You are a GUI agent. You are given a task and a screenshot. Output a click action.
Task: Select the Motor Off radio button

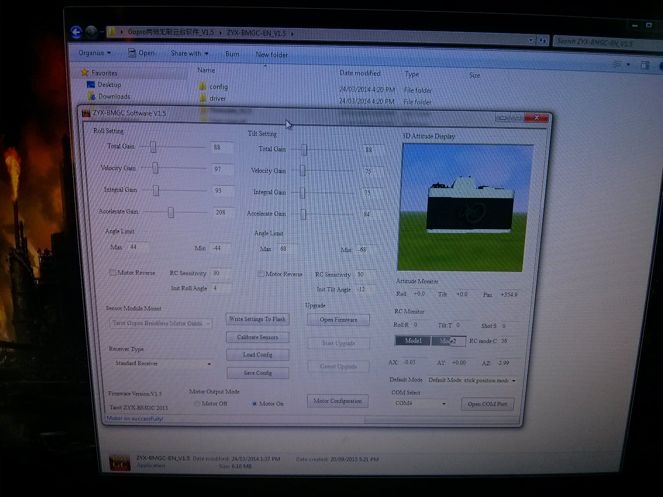[197, 404]
